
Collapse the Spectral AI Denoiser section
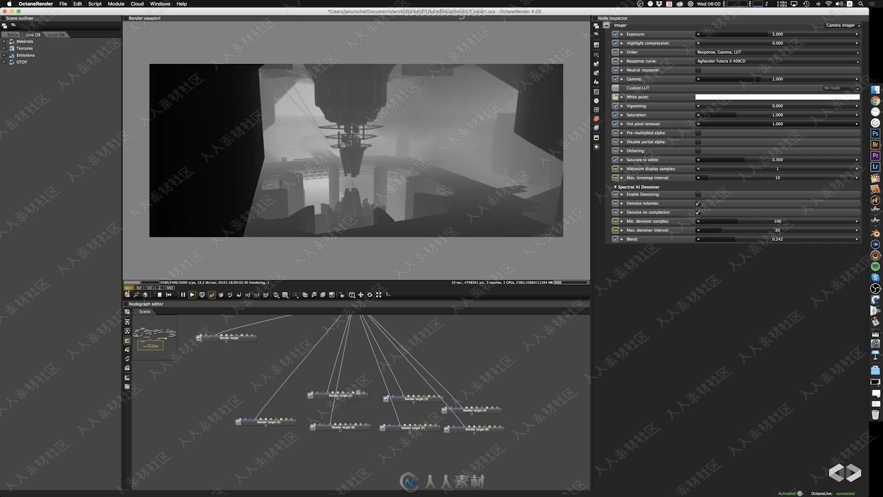point(615,187)
